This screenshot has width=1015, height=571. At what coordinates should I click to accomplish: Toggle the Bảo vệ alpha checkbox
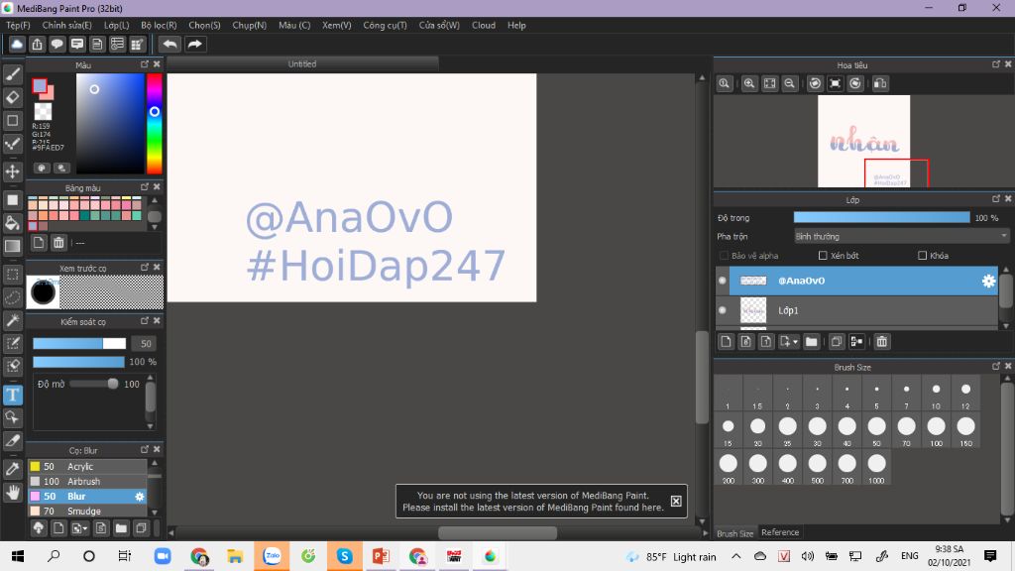click(x=724, y=256)
